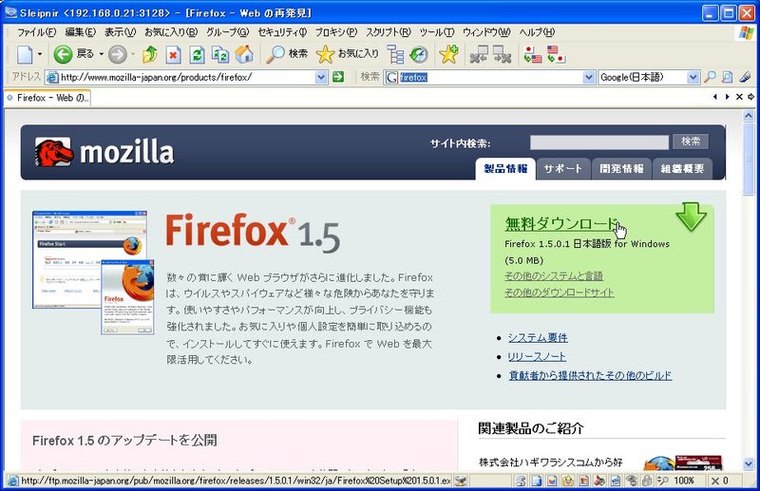Click the tab bar scroll-right arrow

pyautogui.click(x=727, y=97)
